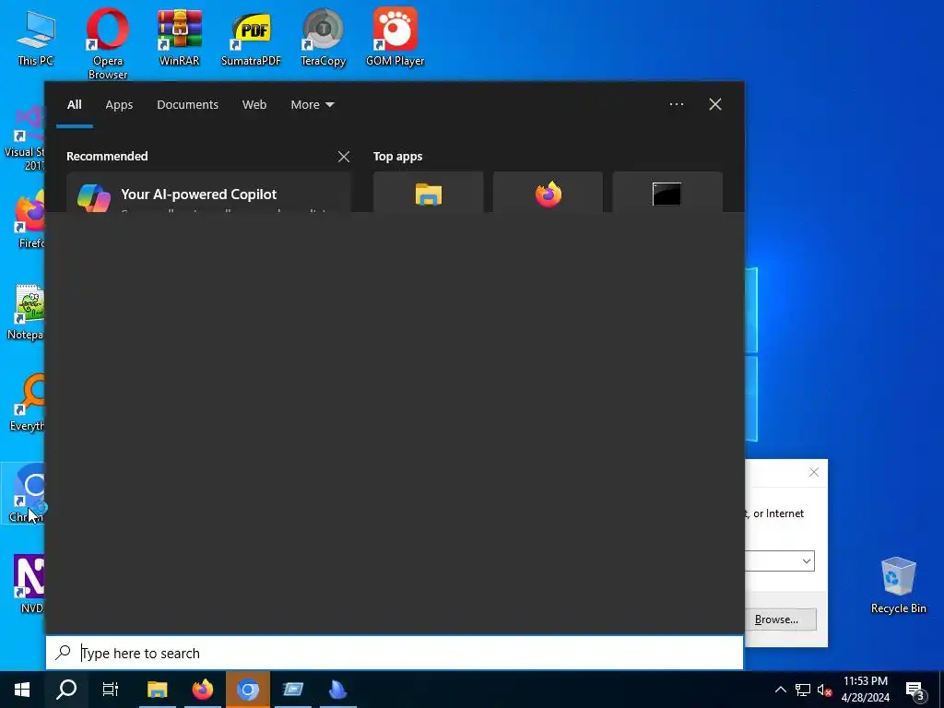This screenshot has width=944, height=708.
Task: Select the Everything search desktop shortcut
Action: pyautogui.click(x=27, y=402)
